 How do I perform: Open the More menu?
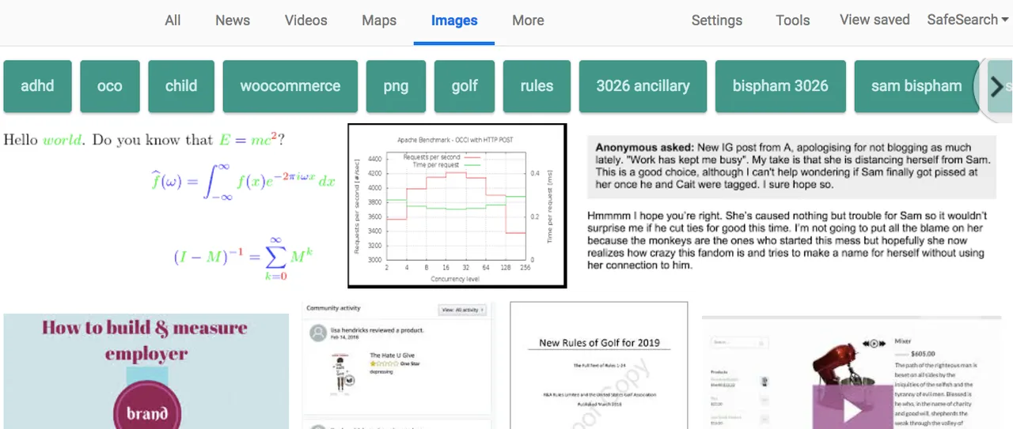[528, 21]
